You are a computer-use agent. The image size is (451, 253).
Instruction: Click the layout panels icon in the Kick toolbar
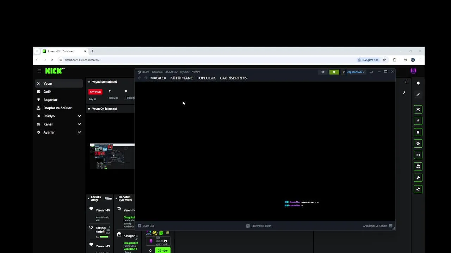(418, 166)
